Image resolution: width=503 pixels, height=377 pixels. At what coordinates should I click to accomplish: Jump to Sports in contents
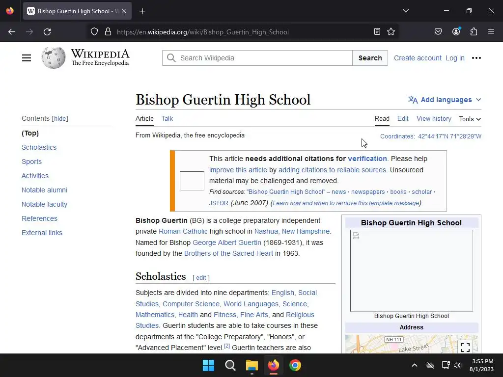point(31,162)
